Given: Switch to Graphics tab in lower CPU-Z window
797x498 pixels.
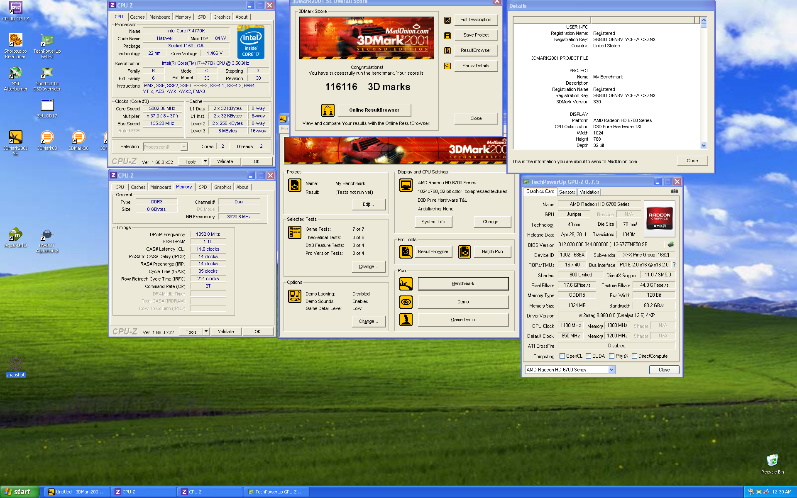Looking at the screenshot, I should (223, 187).
